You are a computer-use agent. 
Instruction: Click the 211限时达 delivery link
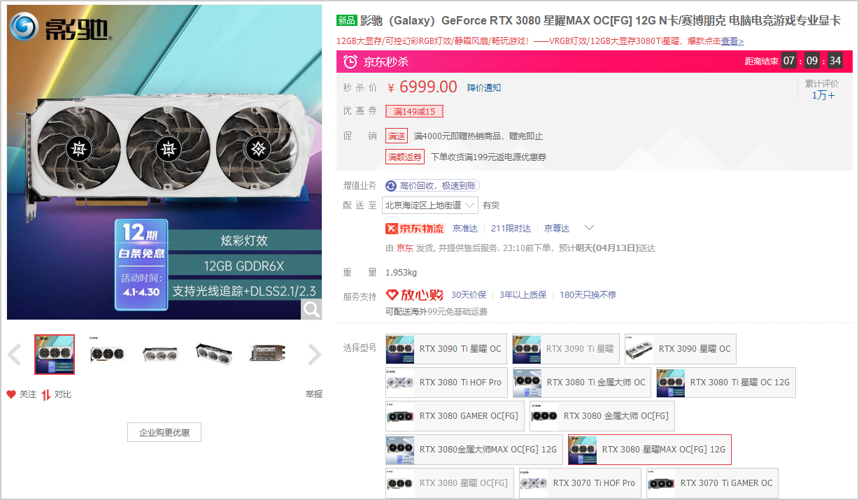tap(511, 229)
